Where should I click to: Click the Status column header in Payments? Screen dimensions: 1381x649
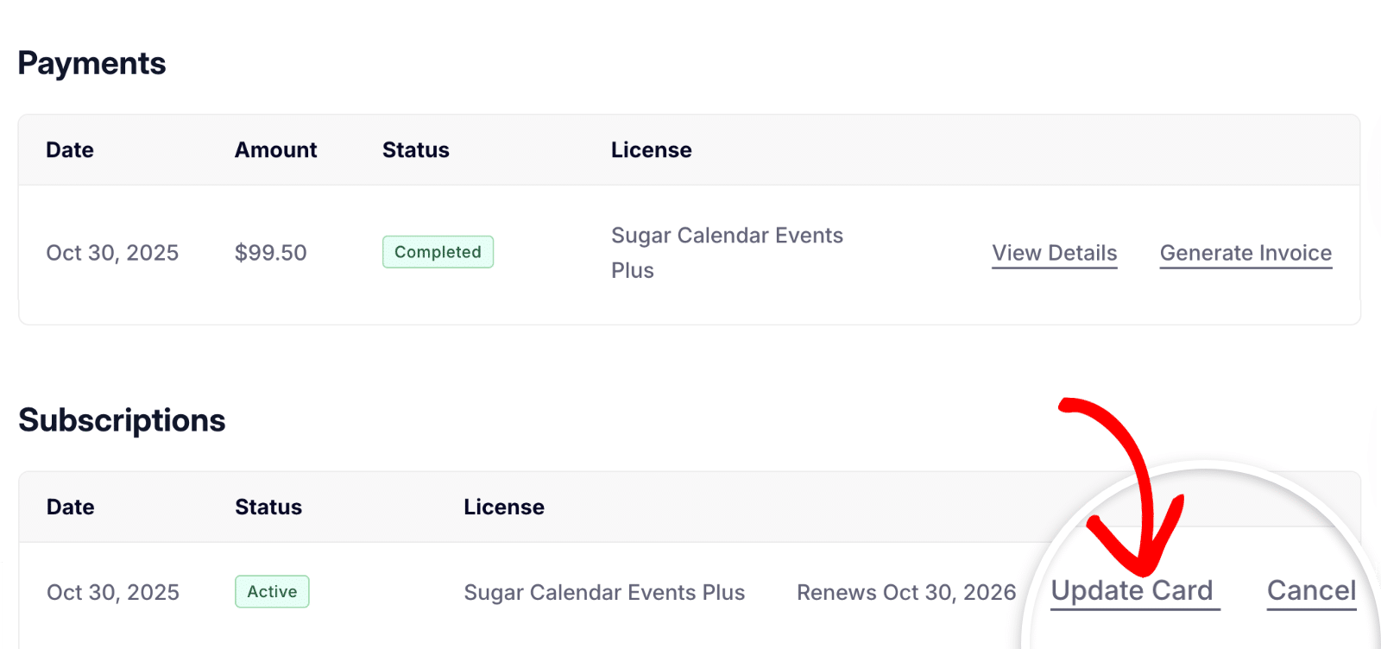pyautogui.click(x=415, y=149)
